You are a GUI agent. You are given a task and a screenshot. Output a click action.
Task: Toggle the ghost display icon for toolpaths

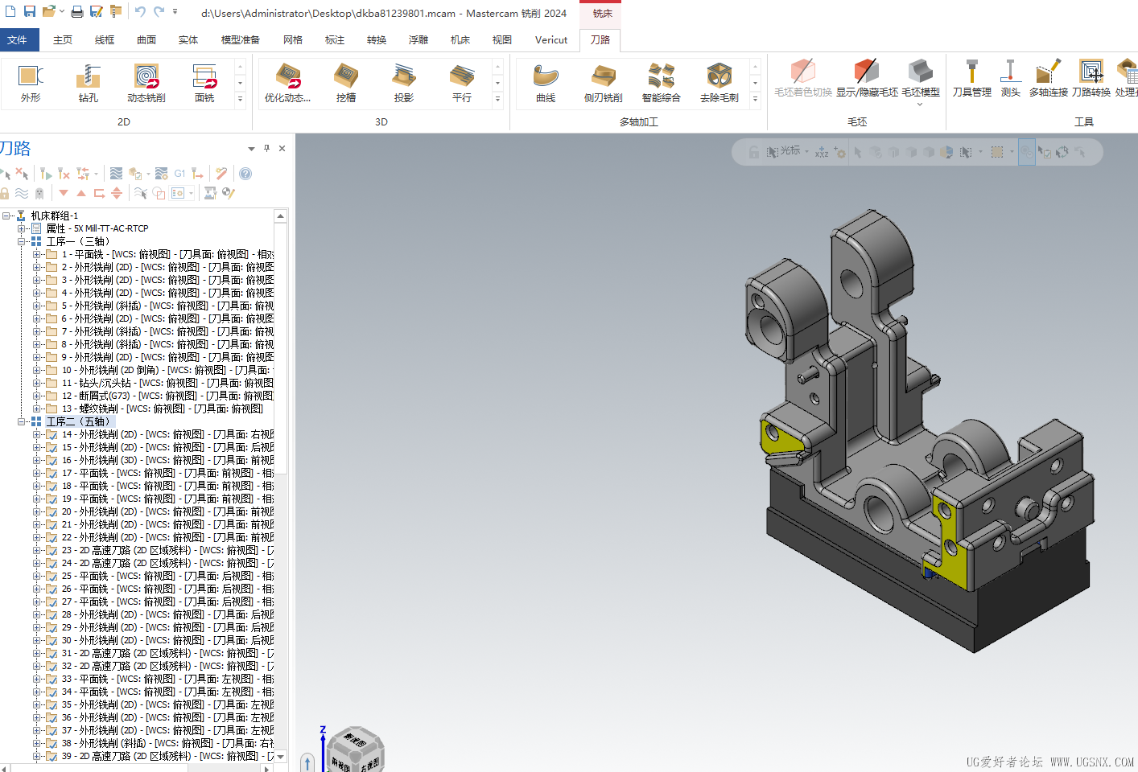point(39,193)
